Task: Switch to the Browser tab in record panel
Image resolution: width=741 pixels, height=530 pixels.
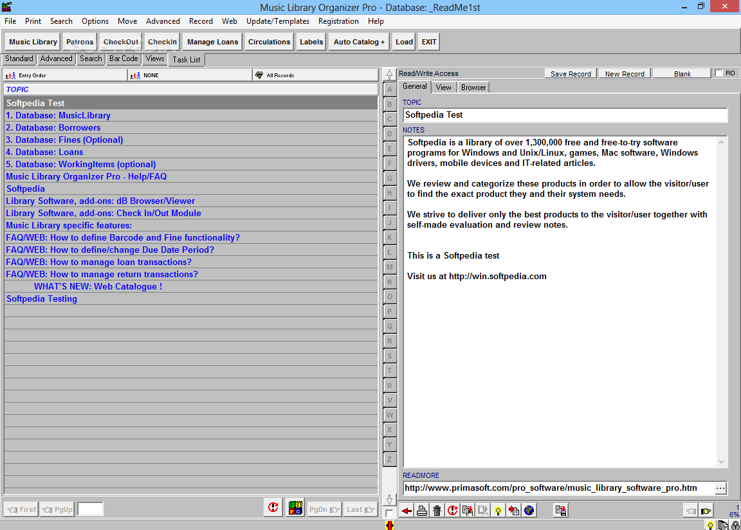Action: point(473,87)
